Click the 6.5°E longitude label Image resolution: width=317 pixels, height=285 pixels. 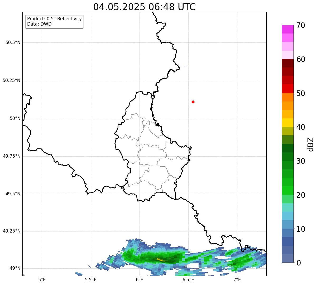(x=189, y=279)
